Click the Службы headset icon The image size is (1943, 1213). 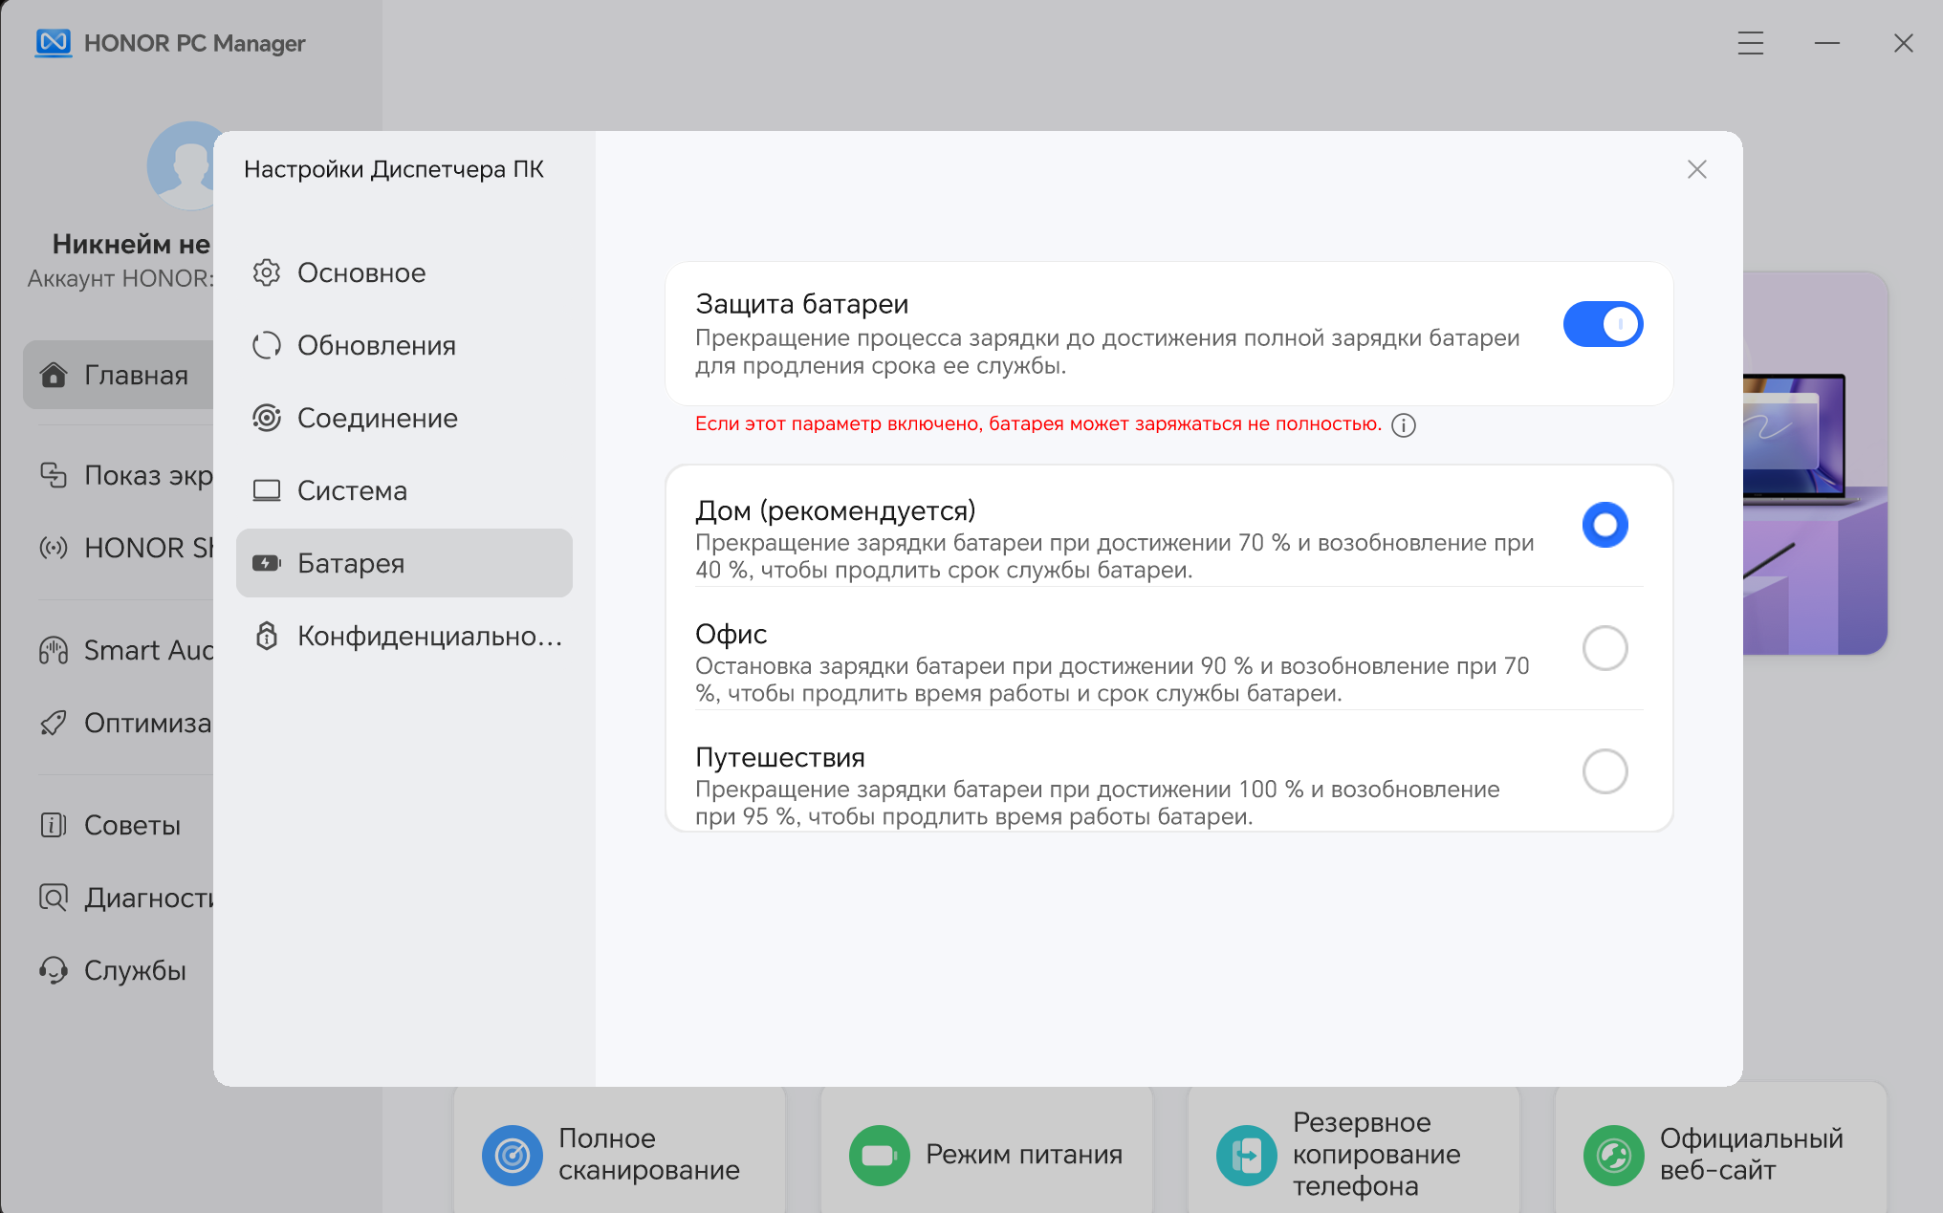point(54,970)
